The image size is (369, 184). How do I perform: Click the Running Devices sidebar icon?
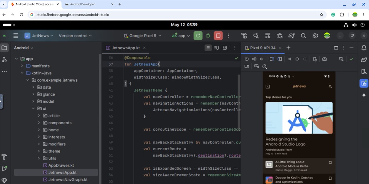(x=364, y=83)
